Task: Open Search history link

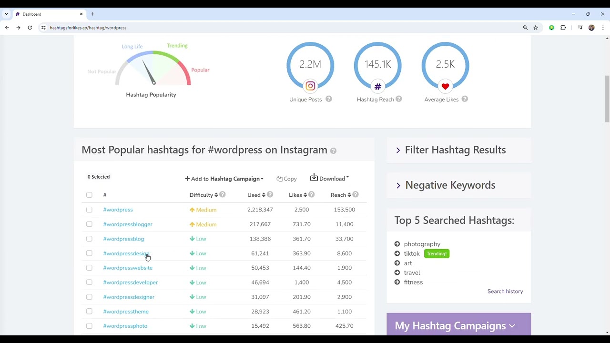Action: coord(505,291)
